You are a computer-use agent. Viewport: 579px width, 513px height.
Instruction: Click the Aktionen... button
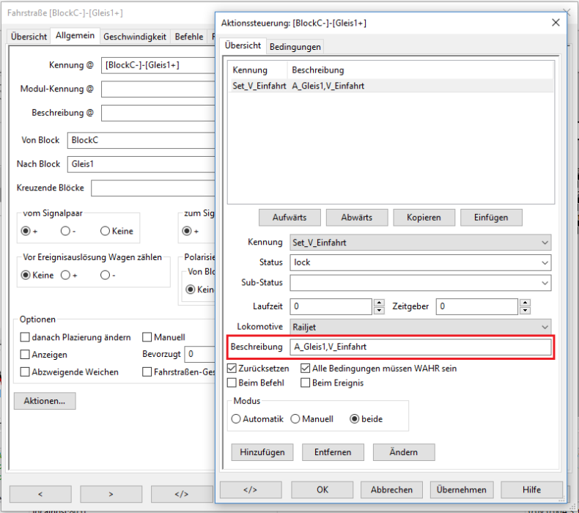tap(45, 401)
